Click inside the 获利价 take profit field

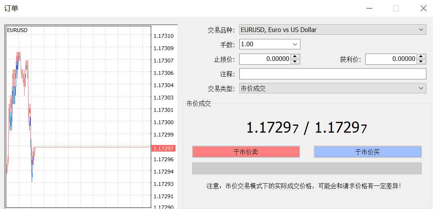[391, 59]
